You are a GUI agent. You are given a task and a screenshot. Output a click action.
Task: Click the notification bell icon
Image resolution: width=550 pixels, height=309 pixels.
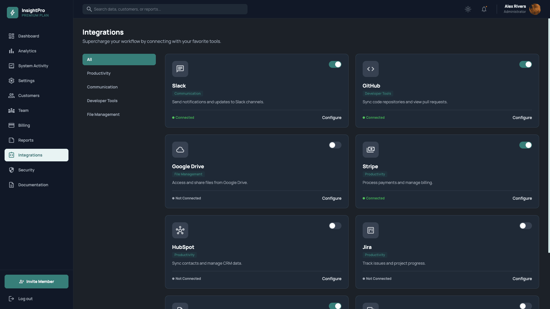point(484,9)
